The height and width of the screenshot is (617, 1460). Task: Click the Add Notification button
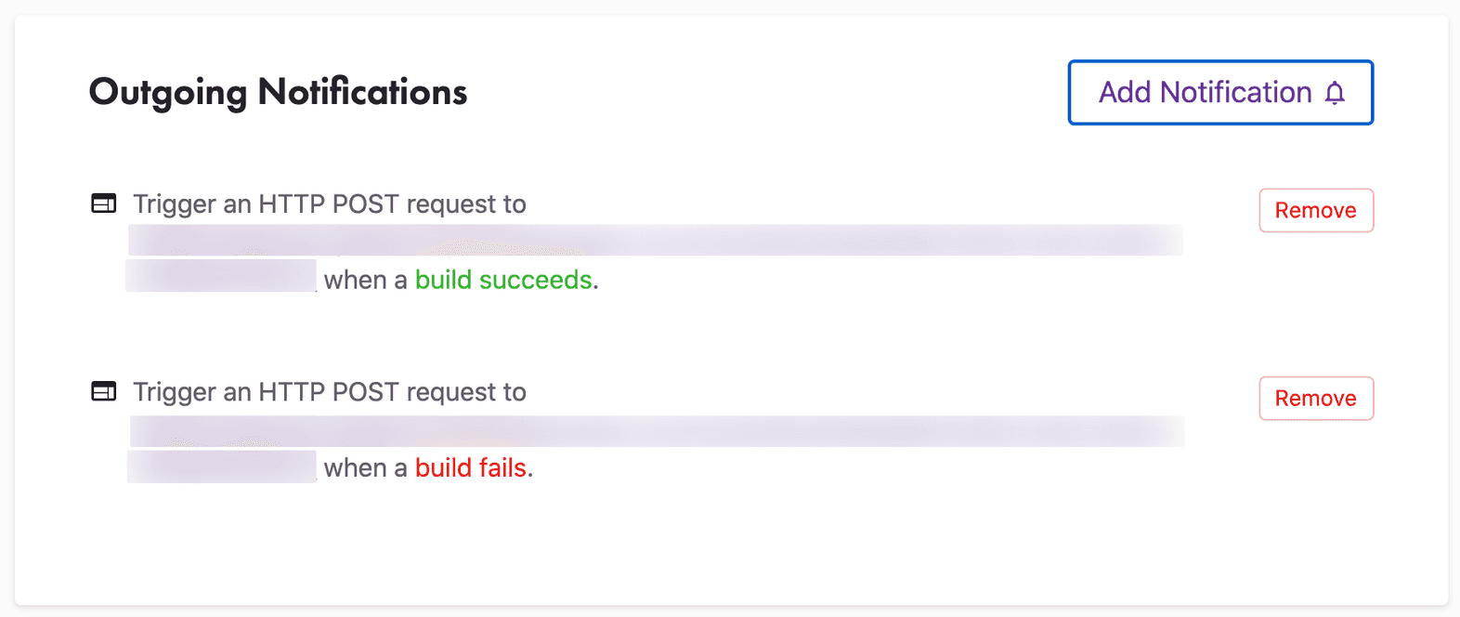click(1219, 92)
